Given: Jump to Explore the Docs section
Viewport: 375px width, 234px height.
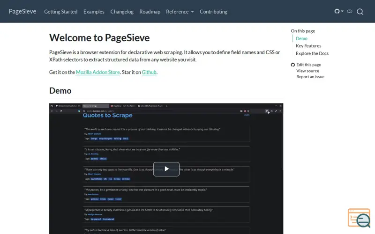Looking at the screenshot, I should click(x=312, y=53).
